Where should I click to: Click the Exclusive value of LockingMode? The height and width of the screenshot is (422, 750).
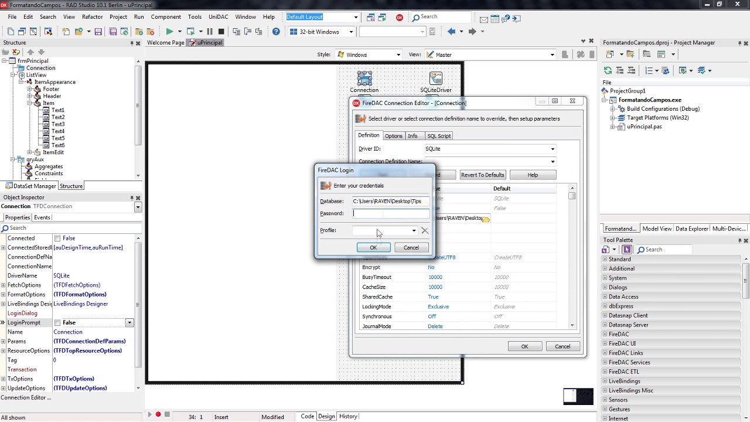pyautogui.click(x=438, y=307)
